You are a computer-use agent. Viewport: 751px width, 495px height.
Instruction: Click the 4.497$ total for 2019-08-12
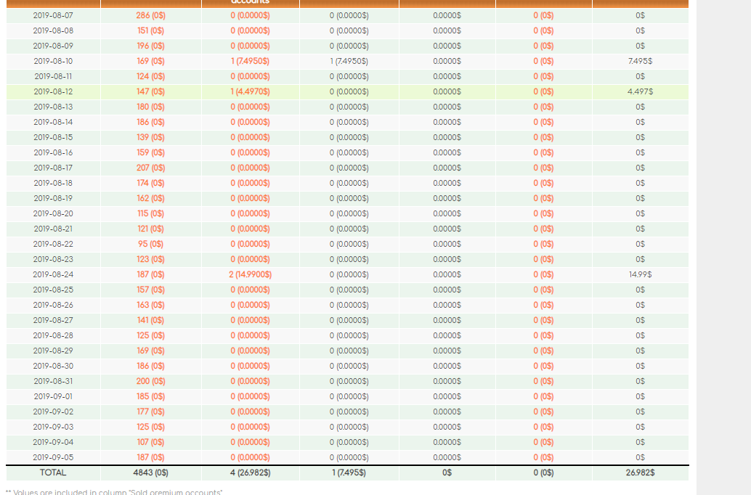[640, 91]
